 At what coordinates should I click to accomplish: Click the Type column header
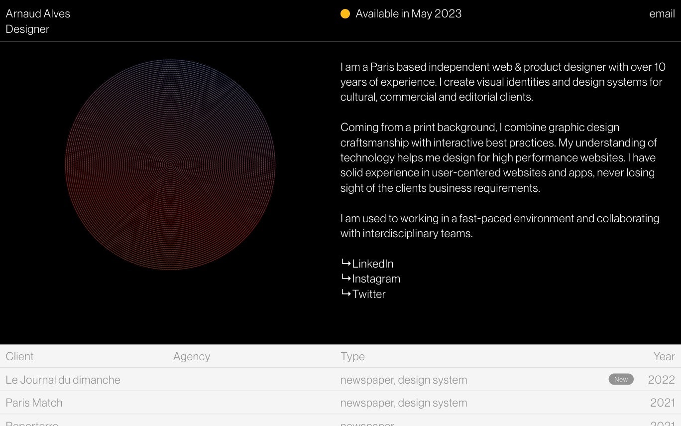(x=352, y=356)
